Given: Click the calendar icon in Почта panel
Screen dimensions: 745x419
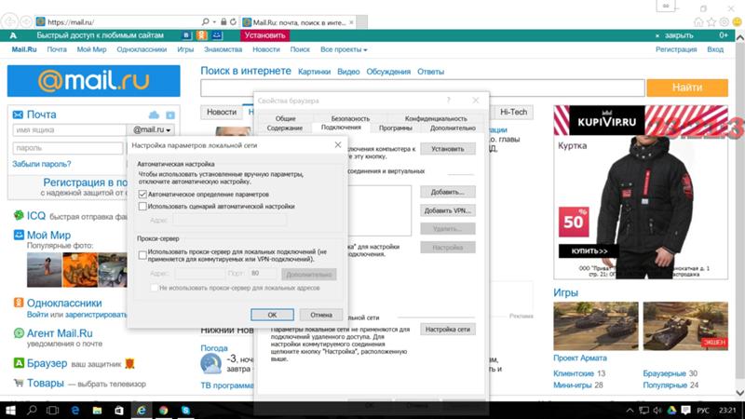Looking at the screenshot, I should tap(170, 115).
